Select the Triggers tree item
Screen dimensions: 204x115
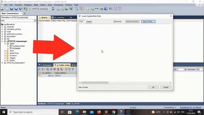click(x=12, y=58)
